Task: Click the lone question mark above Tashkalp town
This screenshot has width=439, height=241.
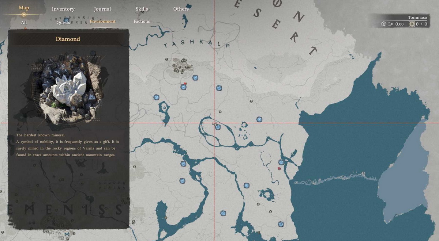Action: click(x=166, y=59)
